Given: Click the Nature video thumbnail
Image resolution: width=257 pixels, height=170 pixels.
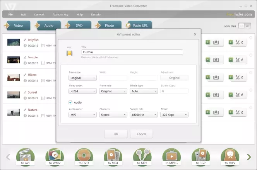Looking at the screenshot, I should pyautogui.click(x=14, y=112).
